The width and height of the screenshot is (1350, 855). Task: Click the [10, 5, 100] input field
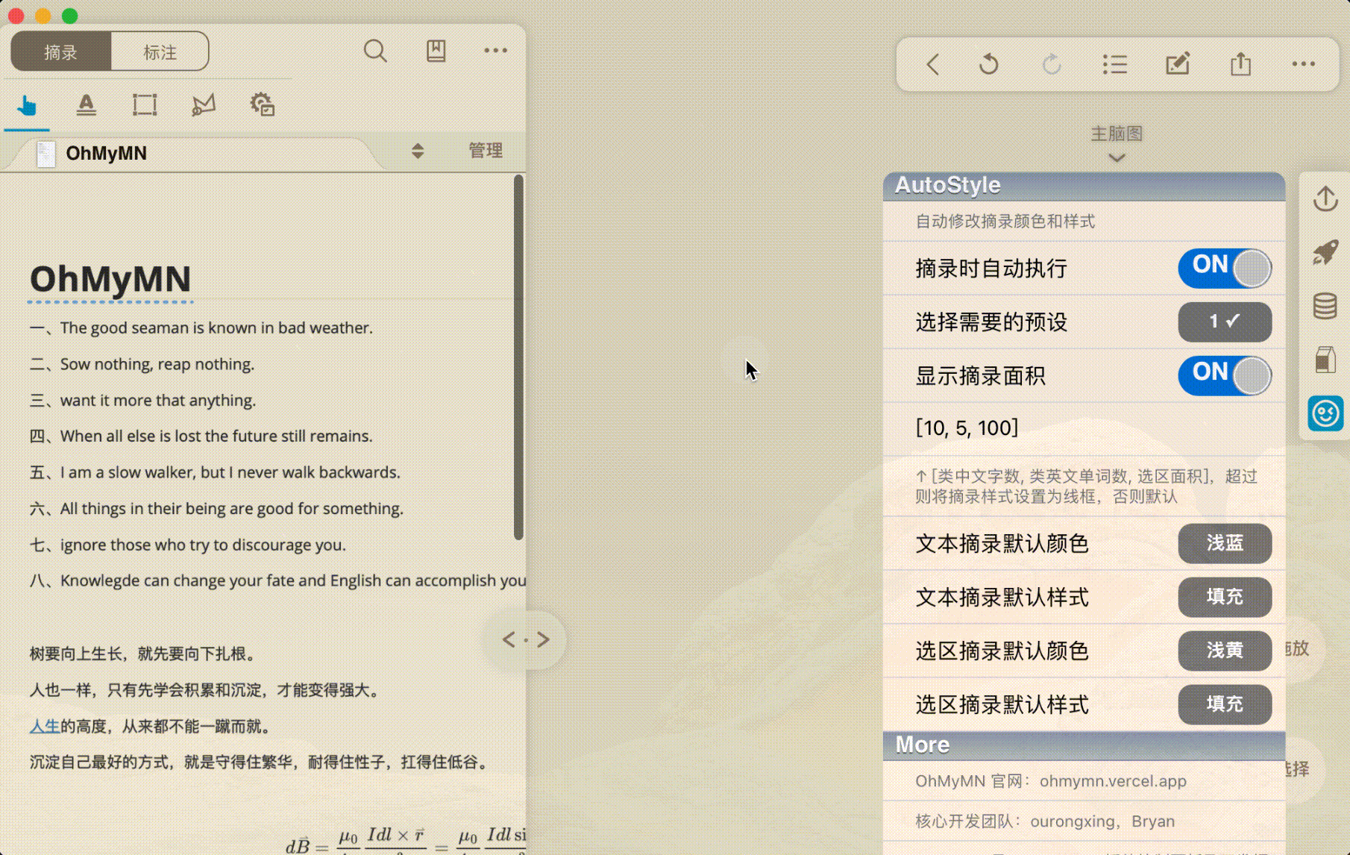click(x=1084, y=428)
